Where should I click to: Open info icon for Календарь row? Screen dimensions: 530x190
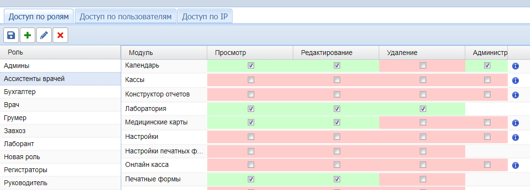[516, 66]
